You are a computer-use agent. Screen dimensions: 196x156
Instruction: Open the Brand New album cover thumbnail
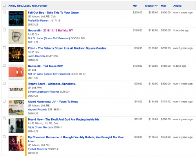(x=16, y=125)
